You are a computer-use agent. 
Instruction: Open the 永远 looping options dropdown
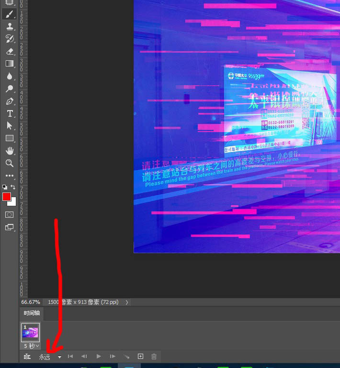coord(50,357)
